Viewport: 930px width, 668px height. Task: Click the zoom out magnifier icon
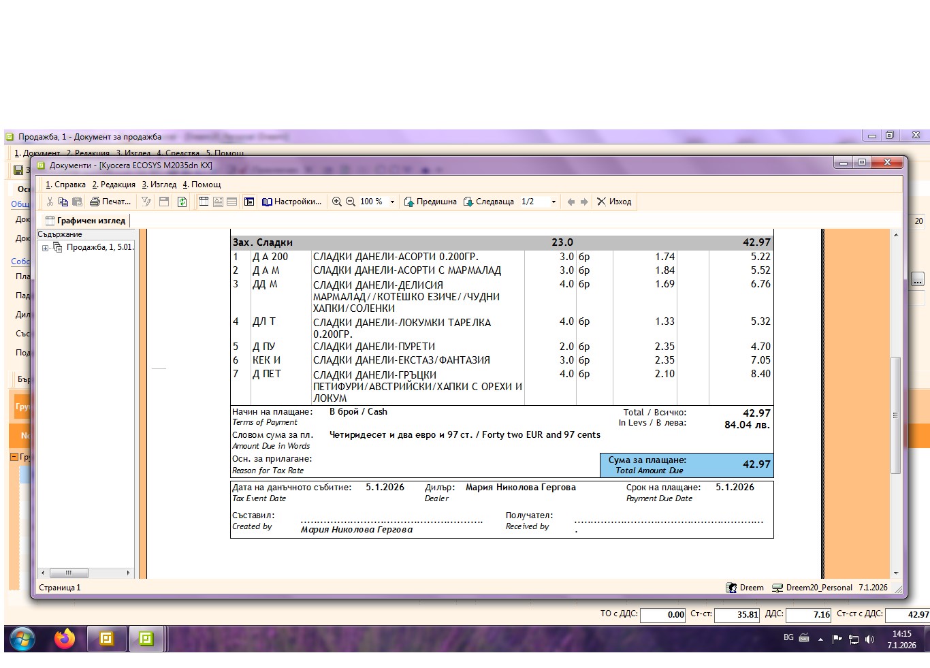click(351, 202)
